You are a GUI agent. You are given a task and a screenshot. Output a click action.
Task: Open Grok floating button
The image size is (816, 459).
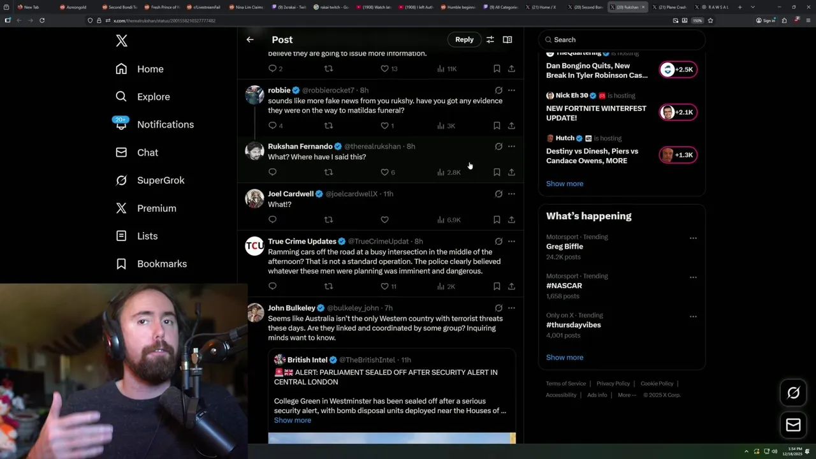793,393
